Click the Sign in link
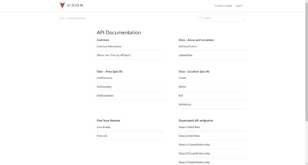 click(239, 6)
